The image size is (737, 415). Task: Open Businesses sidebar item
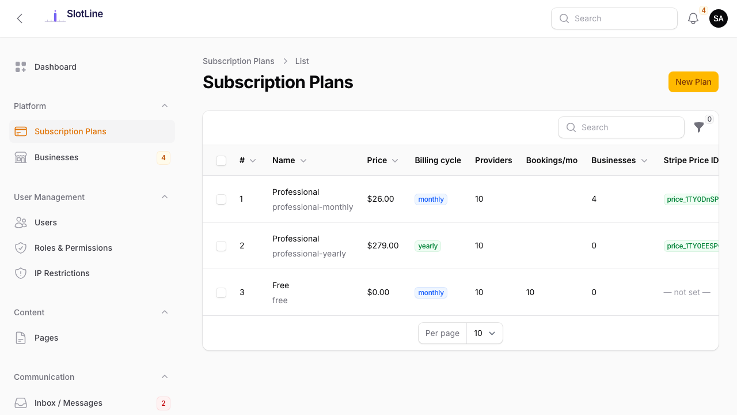pyautogui.click(x=92, y=157)
